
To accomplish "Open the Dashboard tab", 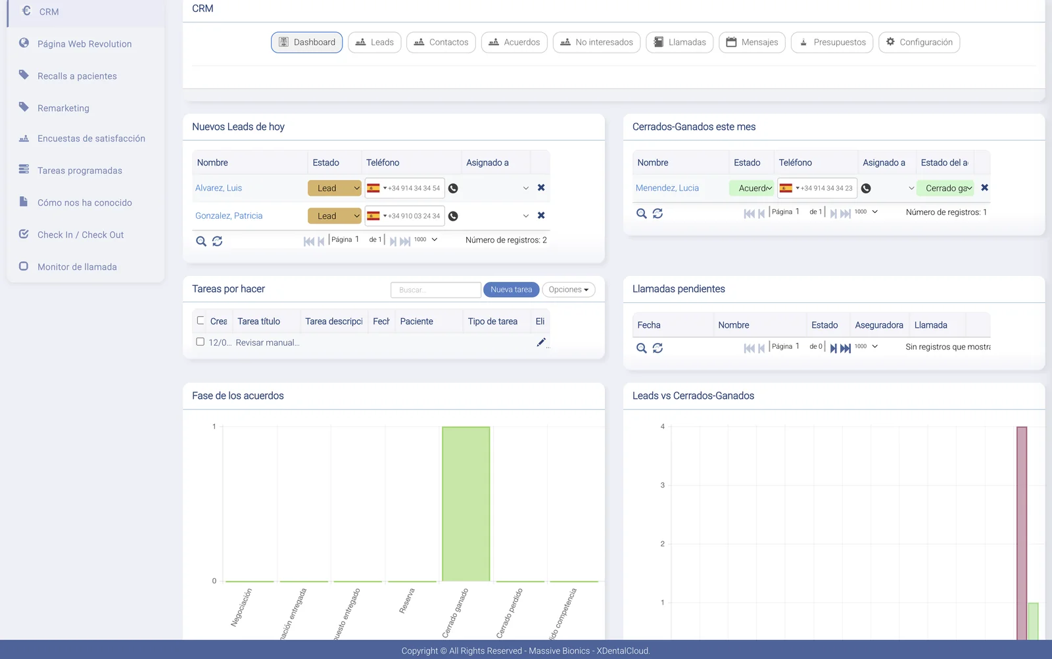I will (306, 42).
